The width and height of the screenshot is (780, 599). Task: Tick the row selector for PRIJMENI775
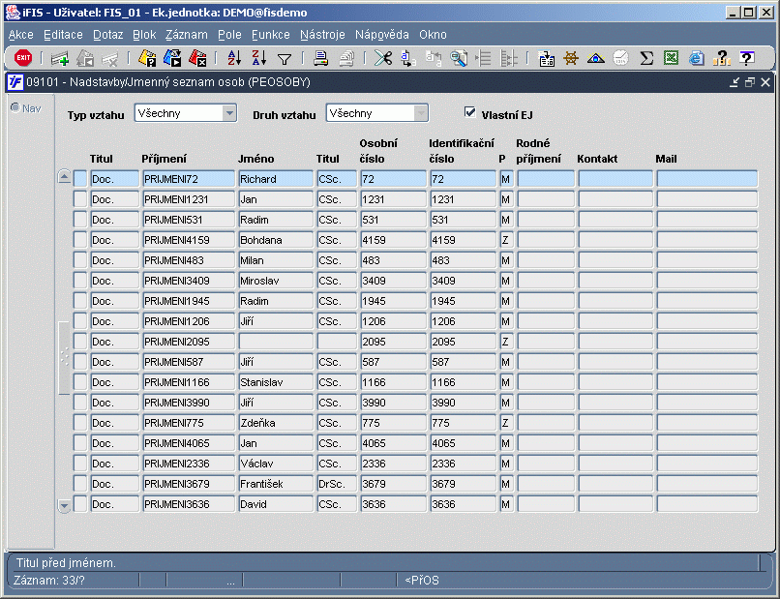pyautogui.click(x=80, y=423)
